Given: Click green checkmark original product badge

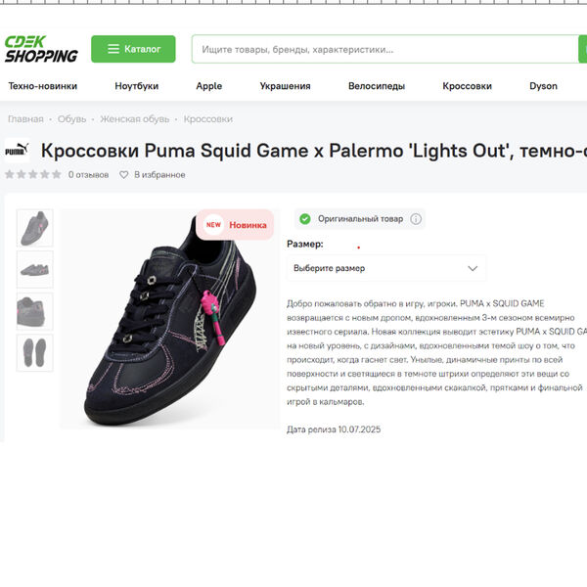Looking at the screenshot, I should point(305,219).
